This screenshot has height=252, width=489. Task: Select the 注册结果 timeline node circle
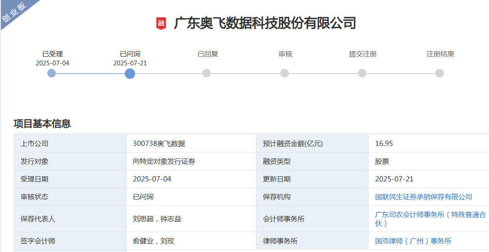click(440, 73)
